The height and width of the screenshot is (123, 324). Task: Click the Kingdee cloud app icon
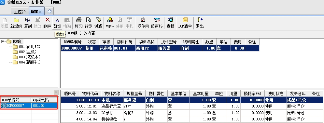tap(3, 3)
